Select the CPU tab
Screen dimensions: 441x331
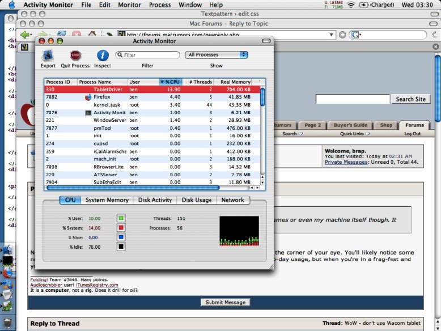[70, 200]
